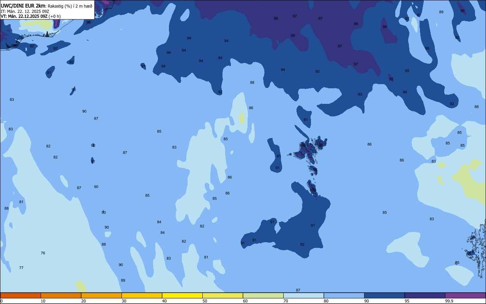Image resolution: width=486 pixels, height=304 pixels.
Task: Select the navy 95–99.9 legend swatch
Action: point(425,295)
